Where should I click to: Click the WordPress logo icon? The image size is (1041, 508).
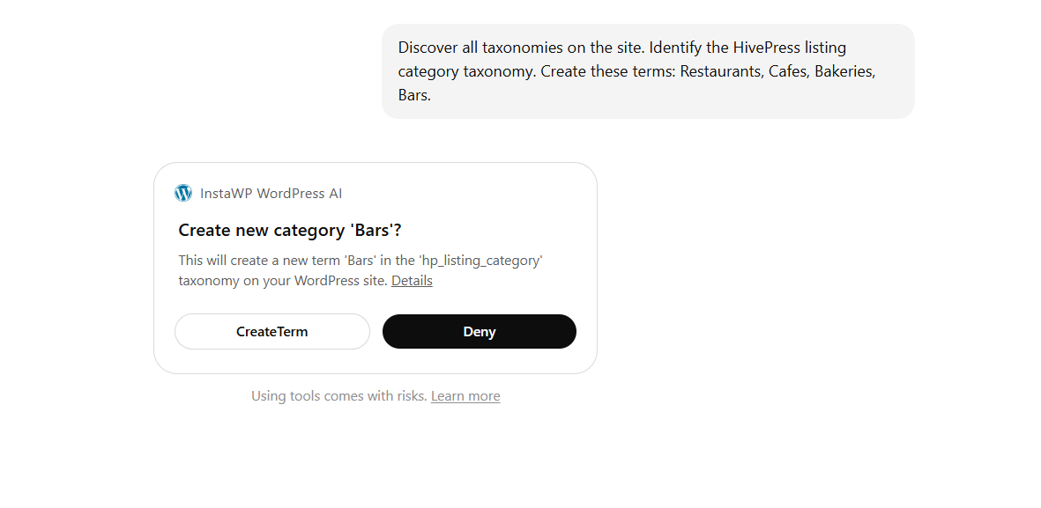(182, 193)
